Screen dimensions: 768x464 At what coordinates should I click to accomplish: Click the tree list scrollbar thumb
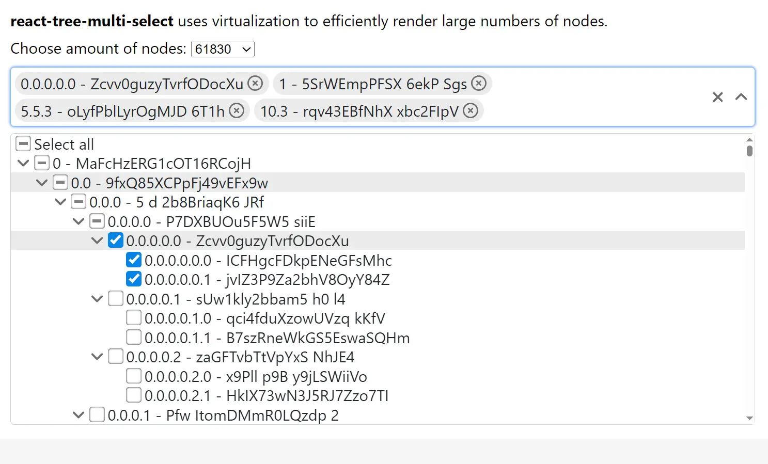[749, 150]
